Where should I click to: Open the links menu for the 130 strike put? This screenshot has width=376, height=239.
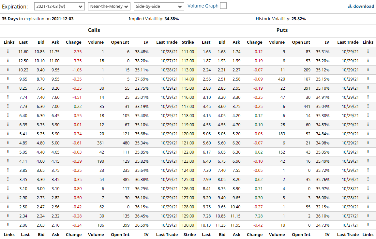pos(368,225)
